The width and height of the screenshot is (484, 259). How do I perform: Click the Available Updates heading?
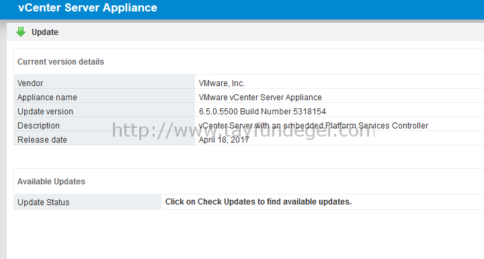click(x=51, y=182)
